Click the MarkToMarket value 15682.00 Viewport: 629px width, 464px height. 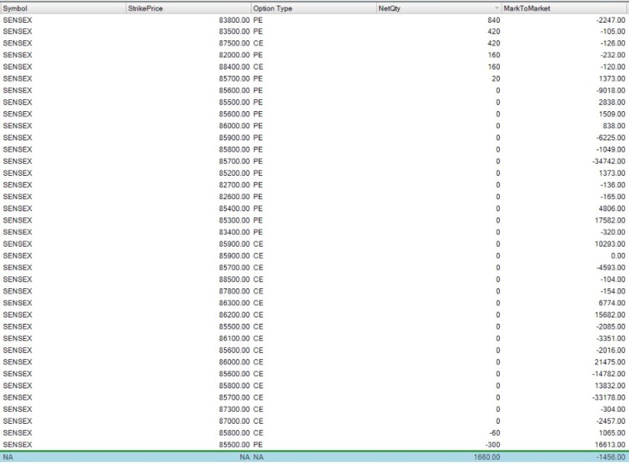[610, 315]
